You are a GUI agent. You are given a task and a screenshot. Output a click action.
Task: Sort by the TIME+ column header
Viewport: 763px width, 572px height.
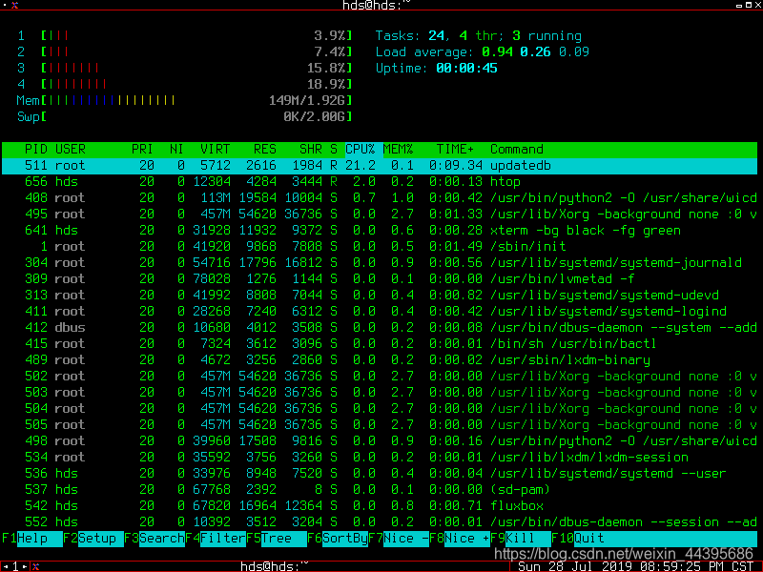coord(455,150)
